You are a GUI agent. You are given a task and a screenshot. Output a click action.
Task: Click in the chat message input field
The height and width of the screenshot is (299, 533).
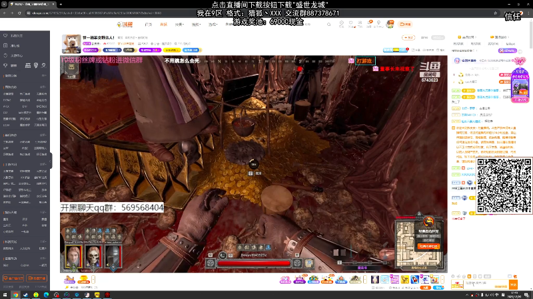[x=486, y=284]
